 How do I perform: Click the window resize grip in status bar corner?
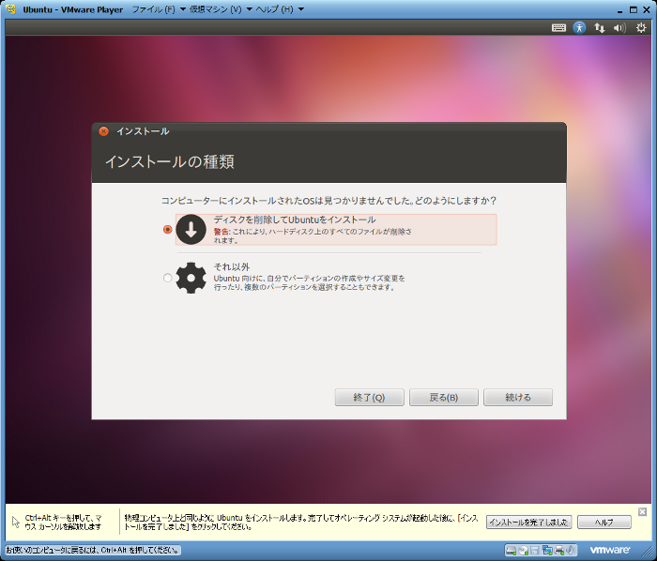click(x=648, y=552)
